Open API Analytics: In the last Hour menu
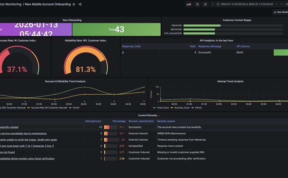 (216, 41)
